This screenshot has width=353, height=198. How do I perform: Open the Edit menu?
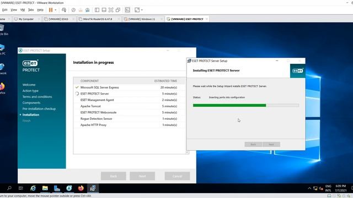5,10
